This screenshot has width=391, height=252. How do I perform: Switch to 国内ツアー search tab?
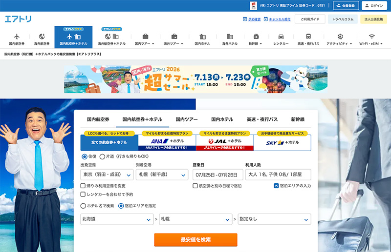pos(187,119)
